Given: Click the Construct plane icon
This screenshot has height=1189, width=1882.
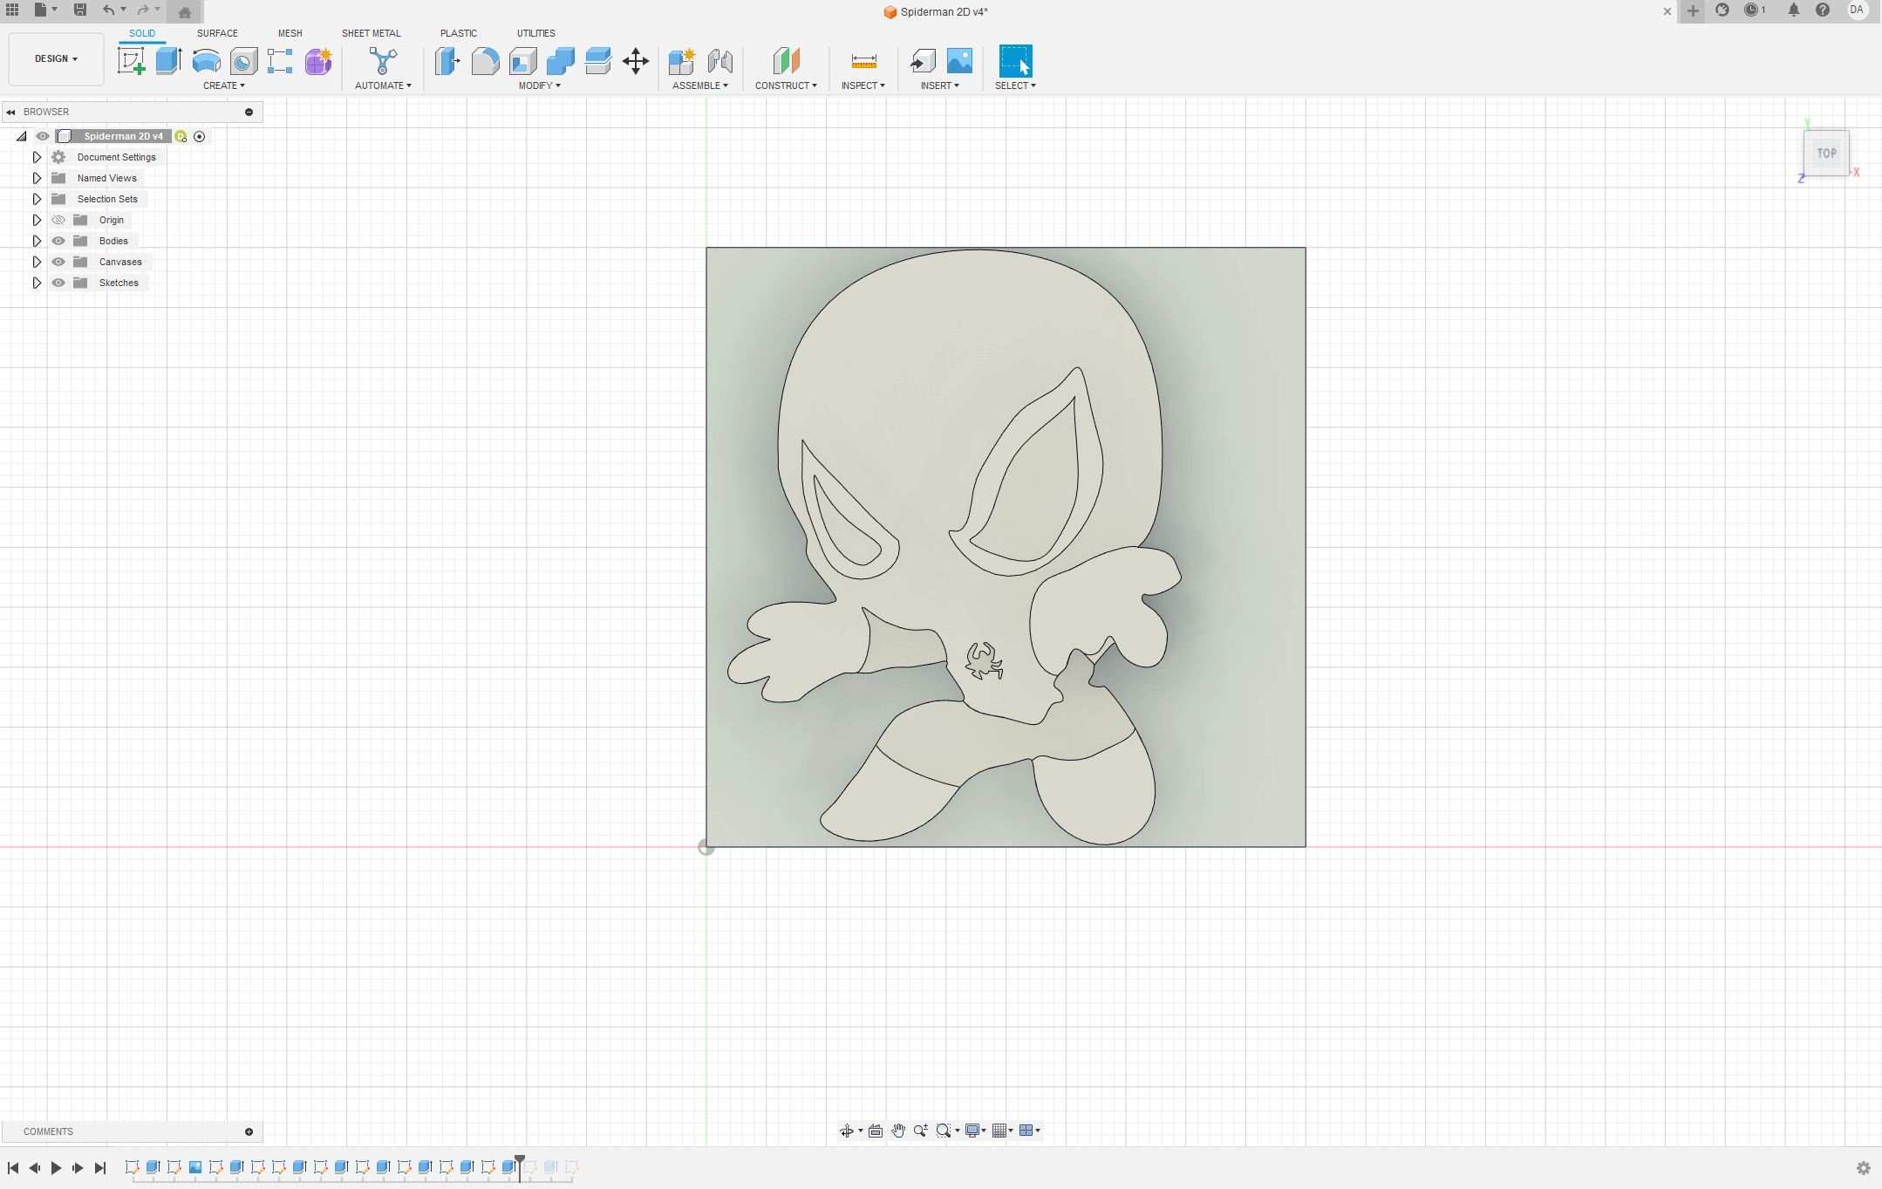Looking at the screenshot, I should tap(786, 61).
